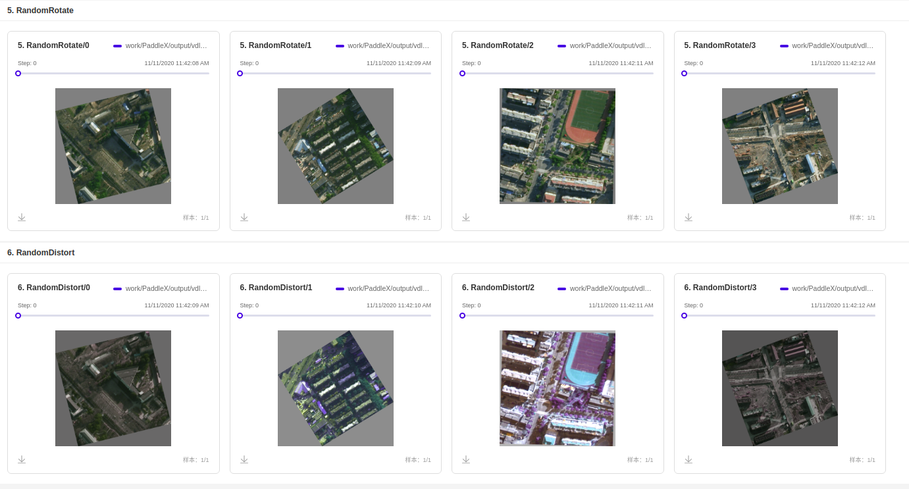The image size is (909, 489).
Task: Download the RandomRotate/3 sample image
Action: [x=688, y=217]
